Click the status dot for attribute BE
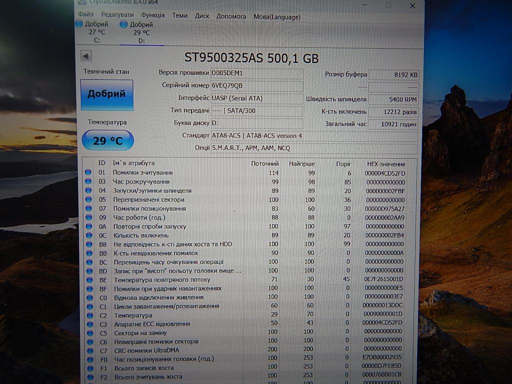This screenshot has height=384, width=512. pos(89,280)
